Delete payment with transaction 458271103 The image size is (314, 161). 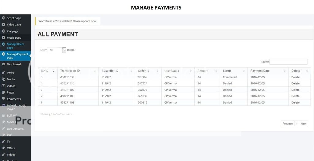[x=295, y=102]
